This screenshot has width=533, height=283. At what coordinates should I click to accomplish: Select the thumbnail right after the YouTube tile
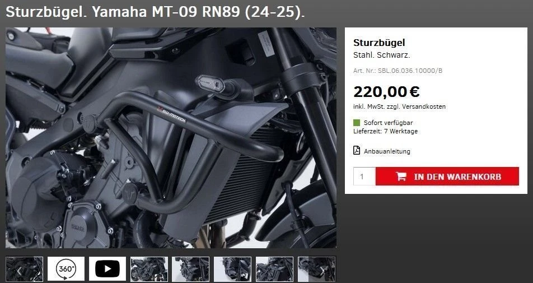point(149,269)
